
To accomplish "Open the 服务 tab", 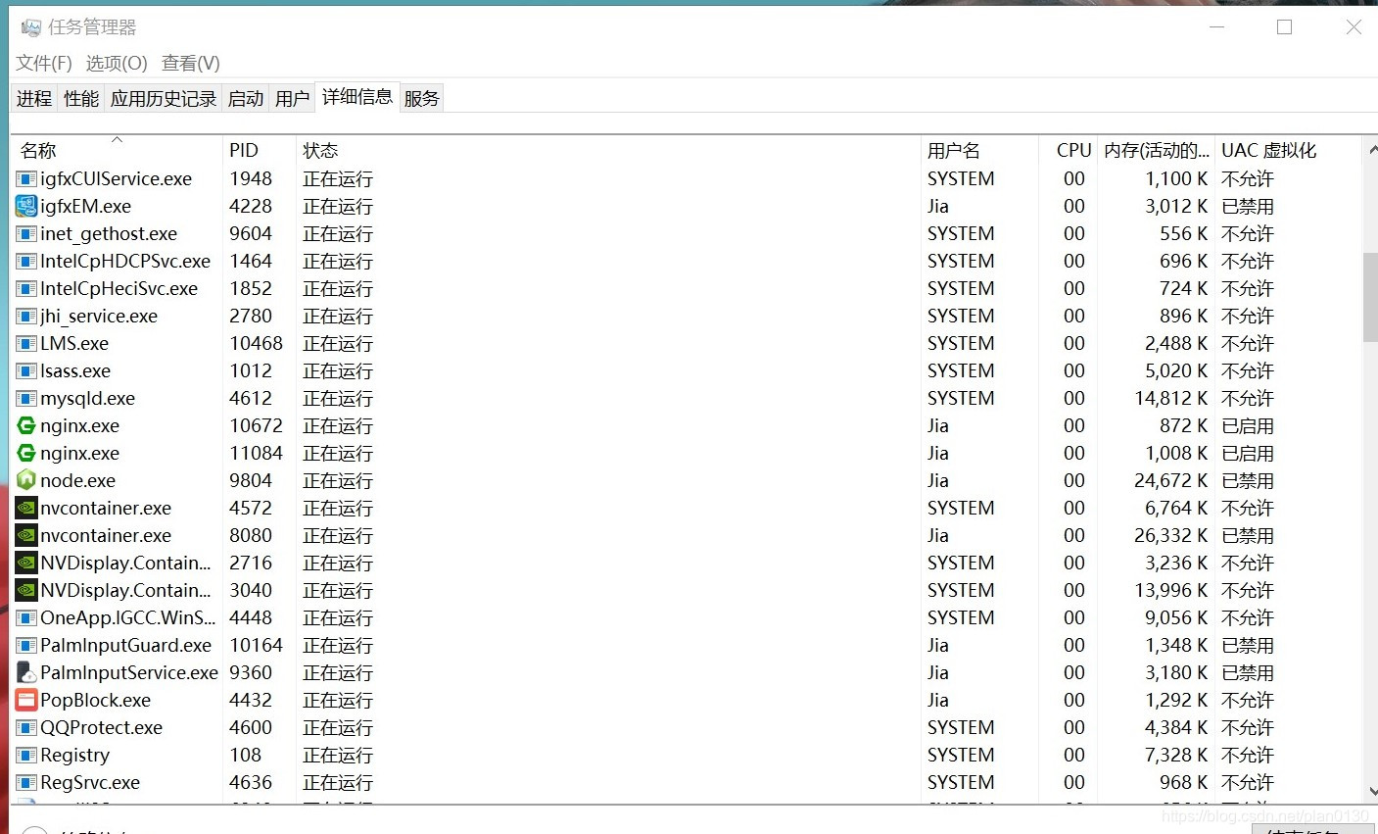I will (421, 97).
